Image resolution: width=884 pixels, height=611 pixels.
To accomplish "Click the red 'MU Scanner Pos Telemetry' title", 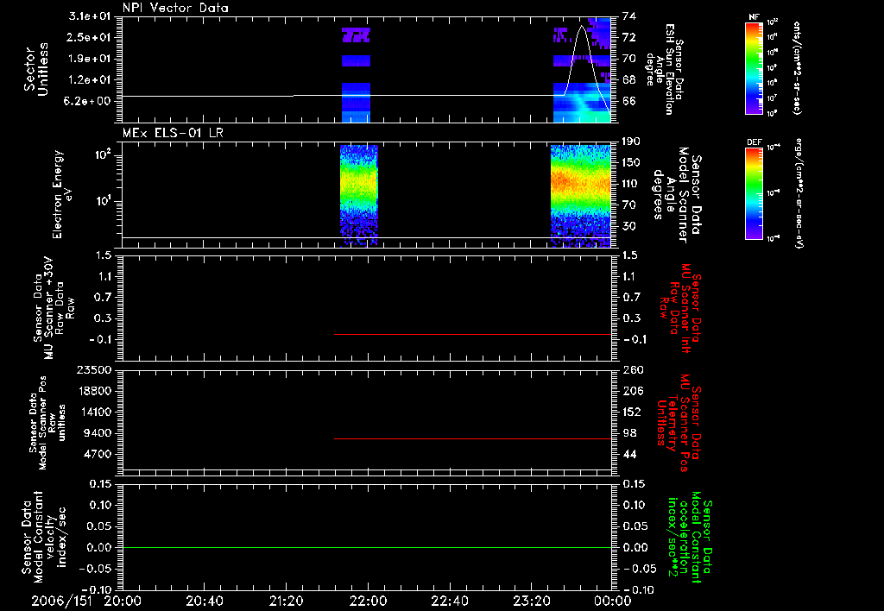I will 679,423.
